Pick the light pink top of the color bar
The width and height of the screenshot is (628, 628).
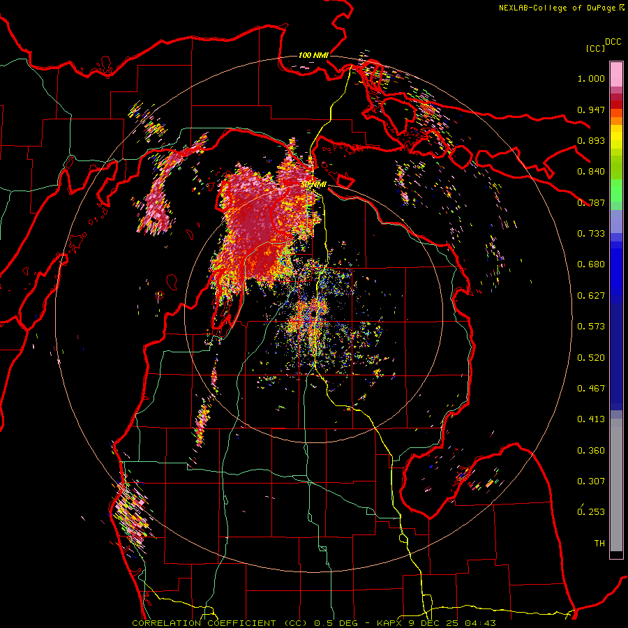(616, 74)
